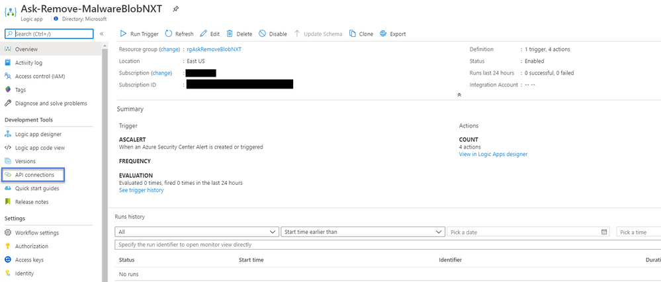661x282 pixels.
Task: Click the Activity log notebook icon
Action: 7,63
